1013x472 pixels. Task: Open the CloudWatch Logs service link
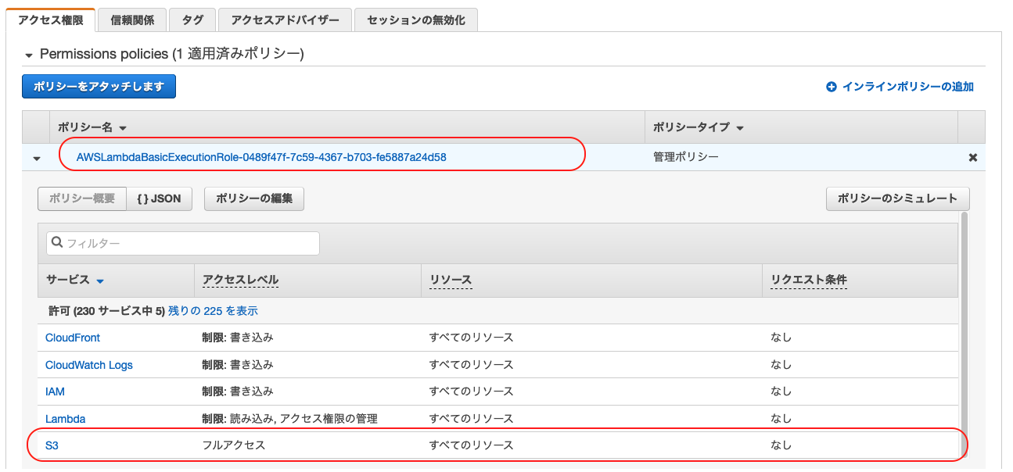pos(89,365)
